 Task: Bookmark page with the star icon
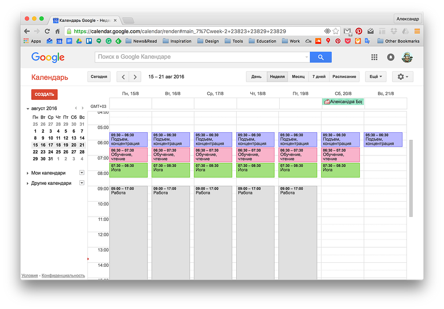336,31
